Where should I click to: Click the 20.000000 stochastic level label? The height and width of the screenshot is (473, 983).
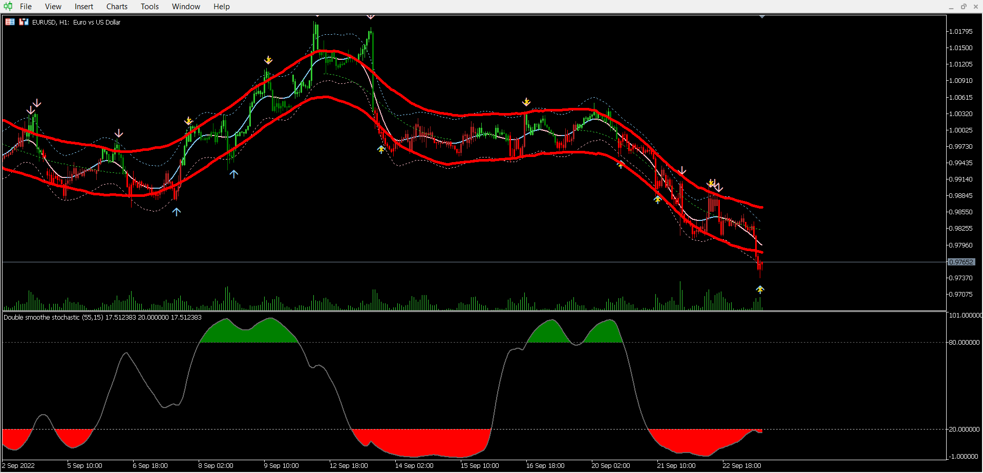point(964,430)
